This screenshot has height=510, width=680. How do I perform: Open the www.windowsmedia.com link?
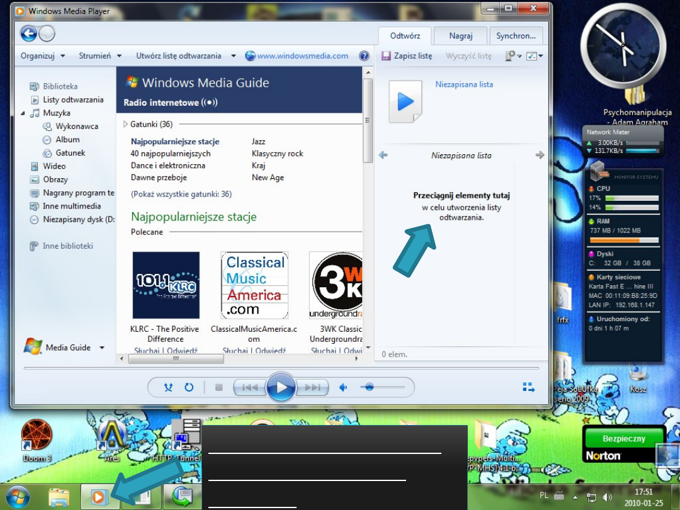pyautogui.click(x=302, y=55)
